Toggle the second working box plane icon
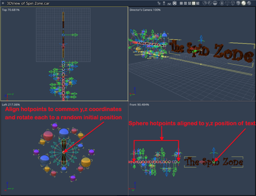256x196 pixels. (x=210, y=3)
